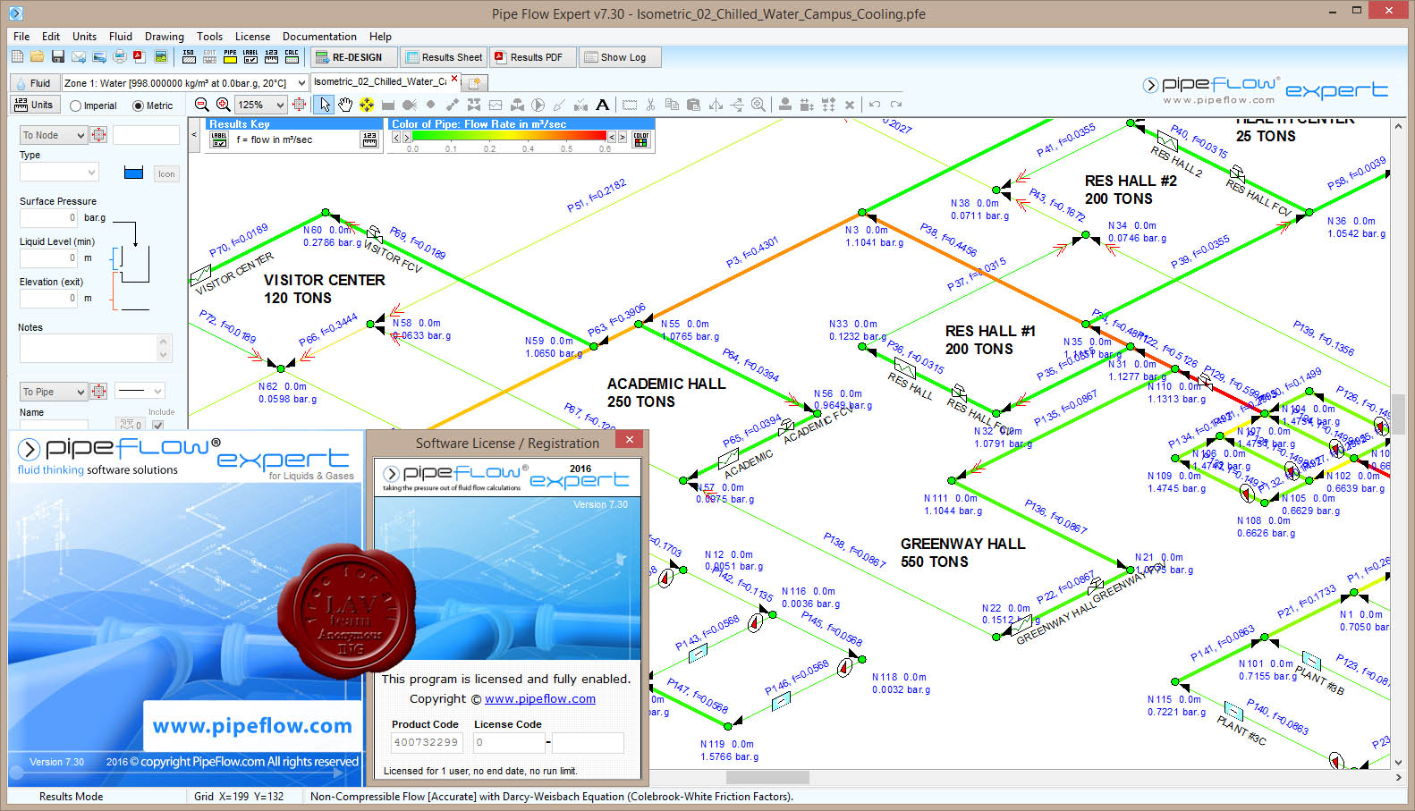Click the LABEL icon in Results Key panel
Screen dimensions: 1415x811
218,139
